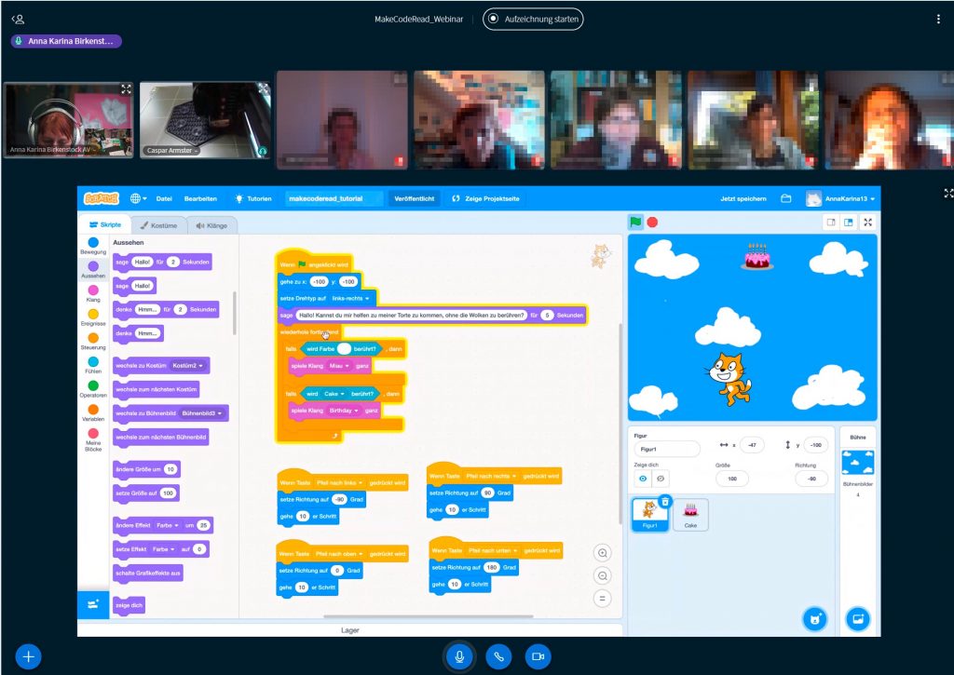Image resolution: width=954 pixels, height=675 pixels.
Task: Click the choose a backdrop button
Action: [x=858, y=619]
